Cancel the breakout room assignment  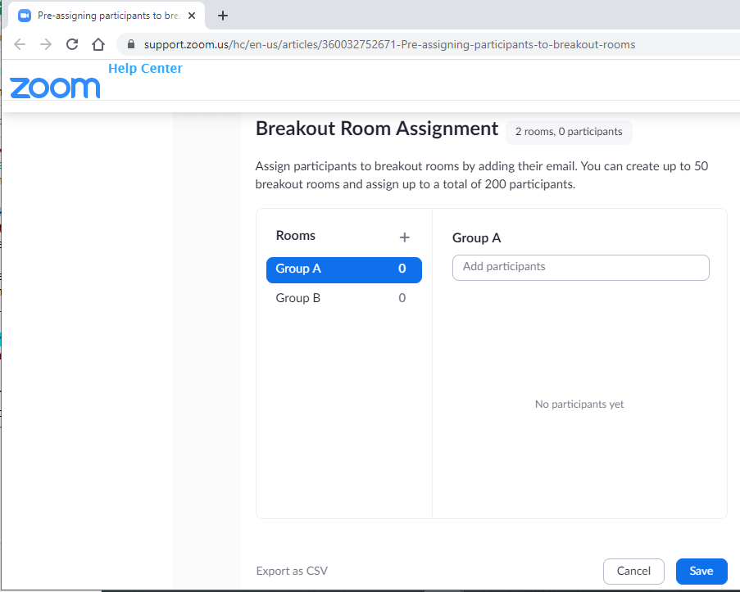coord(633,571)
